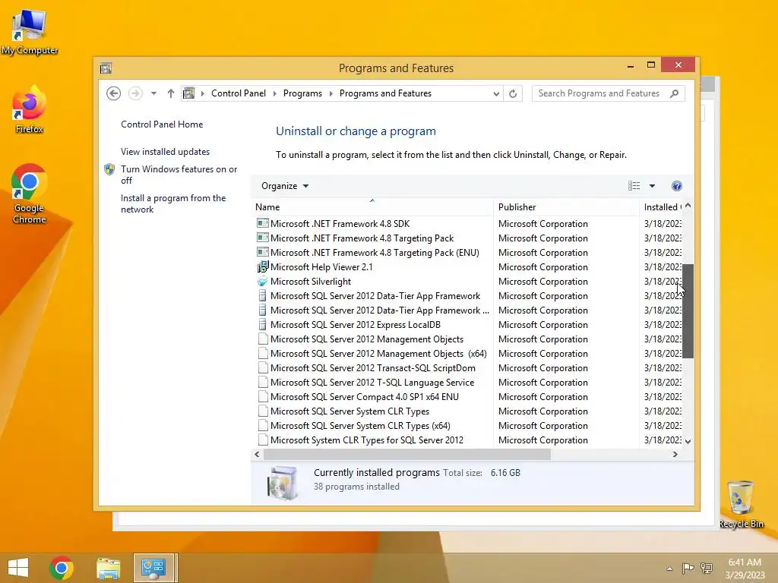Open the Windows Start button
Viewport: 778px width, 583px height.
18,568
